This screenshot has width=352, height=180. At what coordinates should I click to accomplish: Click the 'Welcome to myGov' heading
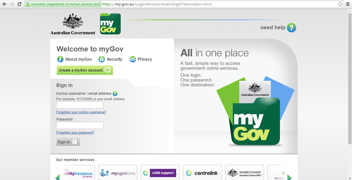90,49
